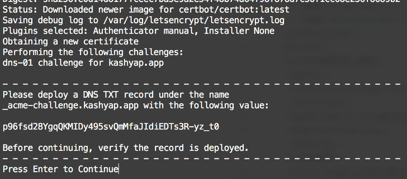Click the TXT value starting with p96fsd28
This screenshot has height=179, width=407.
(x=111, y=127)
